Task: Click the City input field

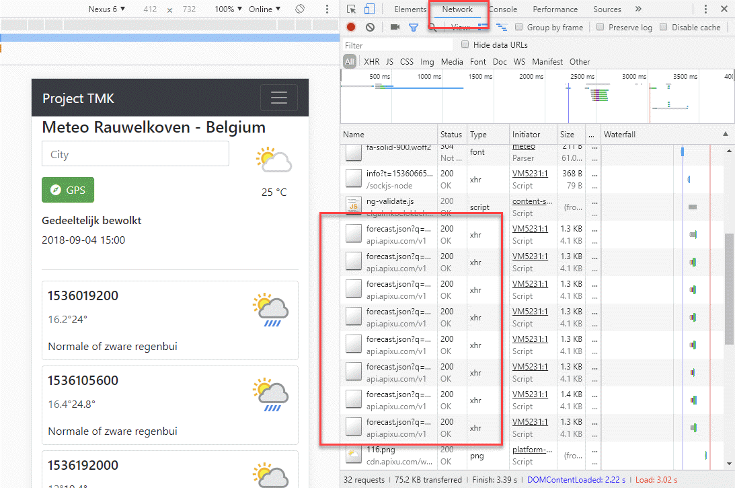Action: tap(135, 154)
